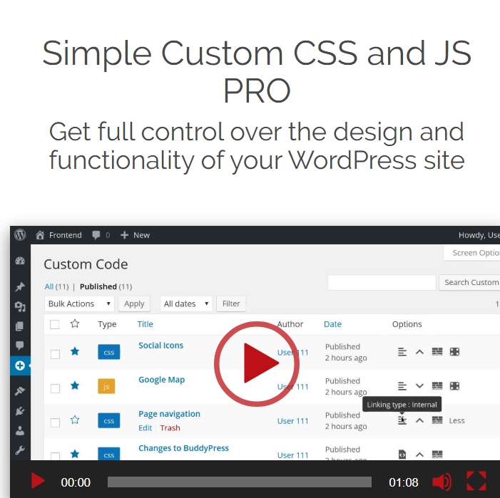Click the up chevron option for Page navigation
Screen dimensions: 500x498
419,420
